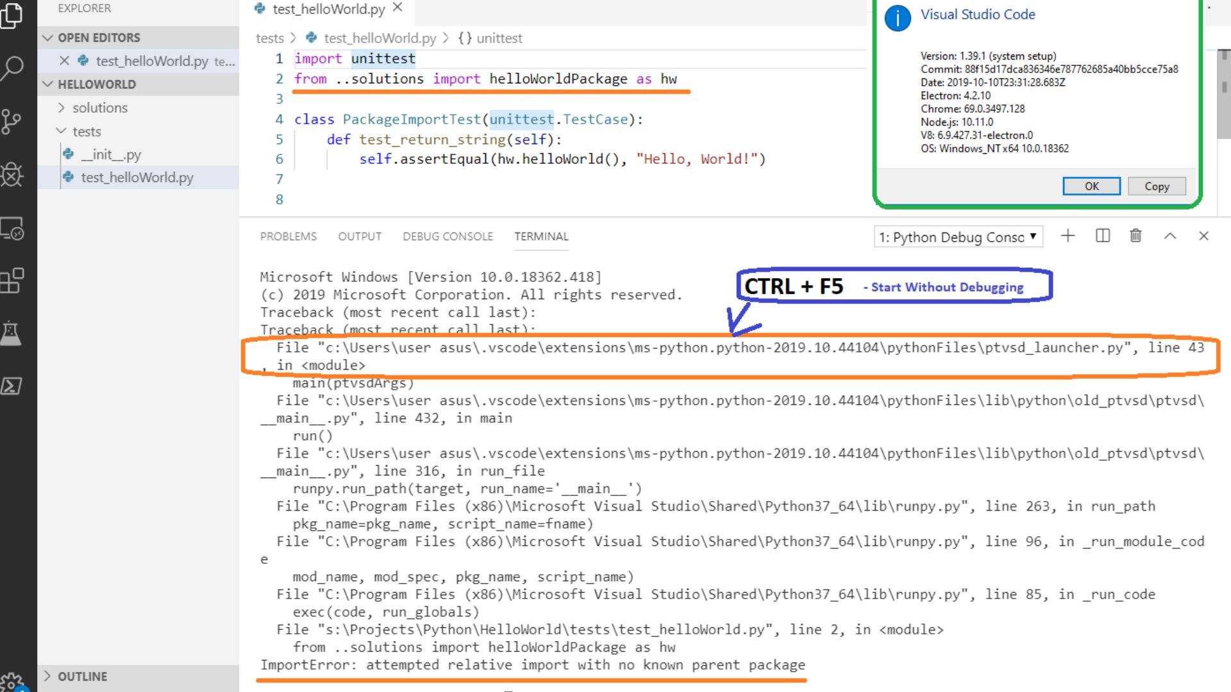
Task: Maximize the panel with up chevron
Action: (x=1170, y=236)
